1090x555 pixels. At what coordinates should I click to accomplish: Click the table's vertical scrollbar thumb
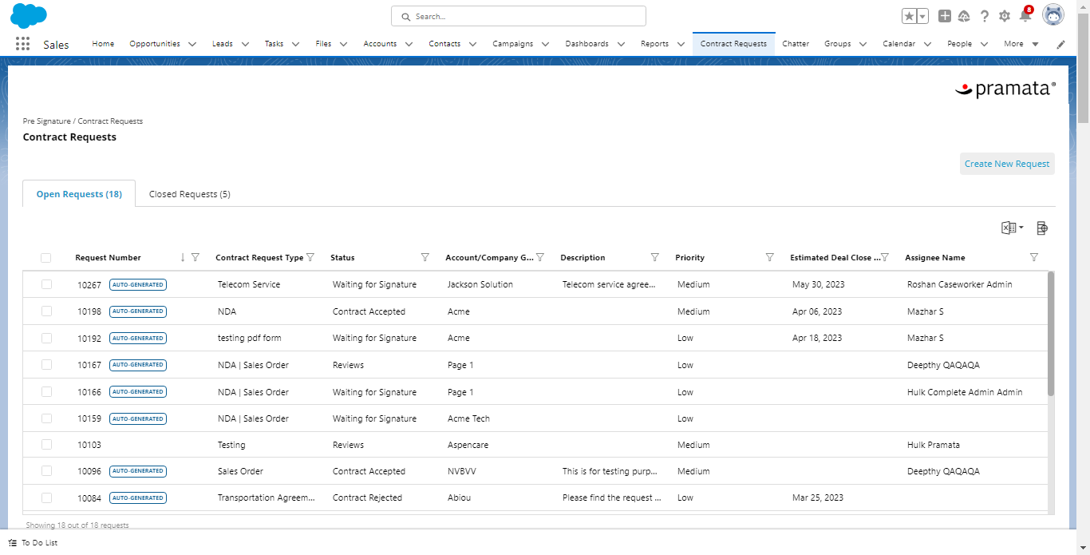click(x=1051, y=334)
